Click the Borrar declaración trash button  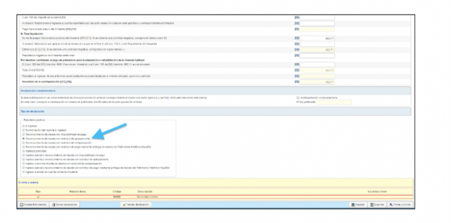point(65,204)
